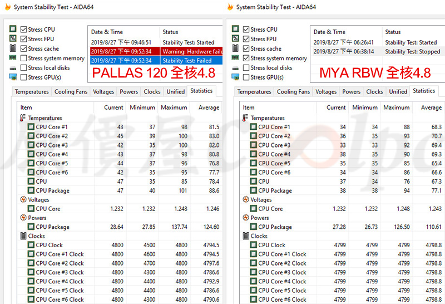
Task: Uncheck Stress CPU in right MYA RBW window
Action: [246, 30]
